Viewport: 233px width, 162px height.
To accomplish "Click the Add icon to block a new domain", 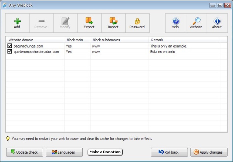I will [17, 23].
